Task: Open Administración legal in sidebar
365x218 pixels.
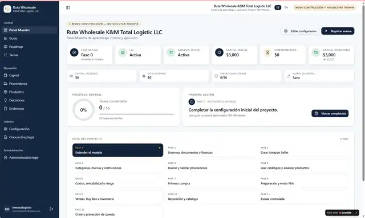Action: point(30,158)
